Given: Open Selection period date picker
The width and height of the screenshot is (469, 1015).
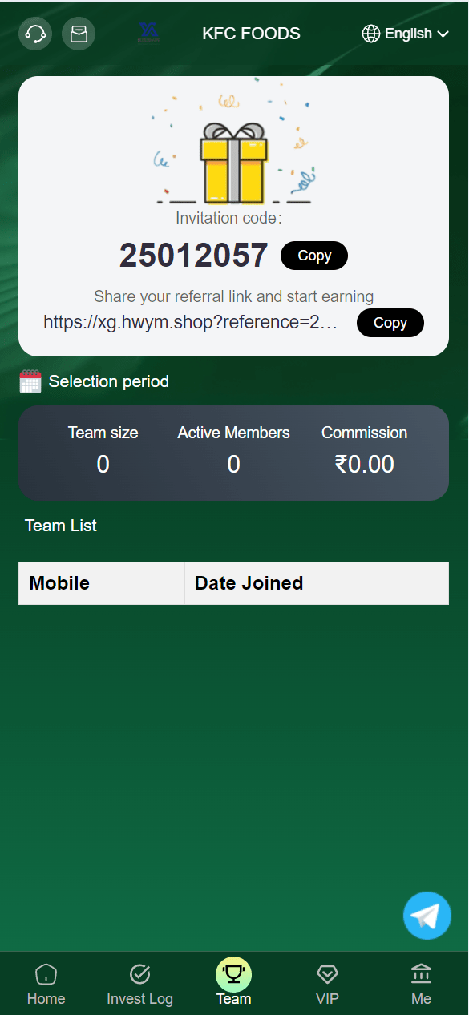Looking at the screenshot, I should [x=109, y=381].
